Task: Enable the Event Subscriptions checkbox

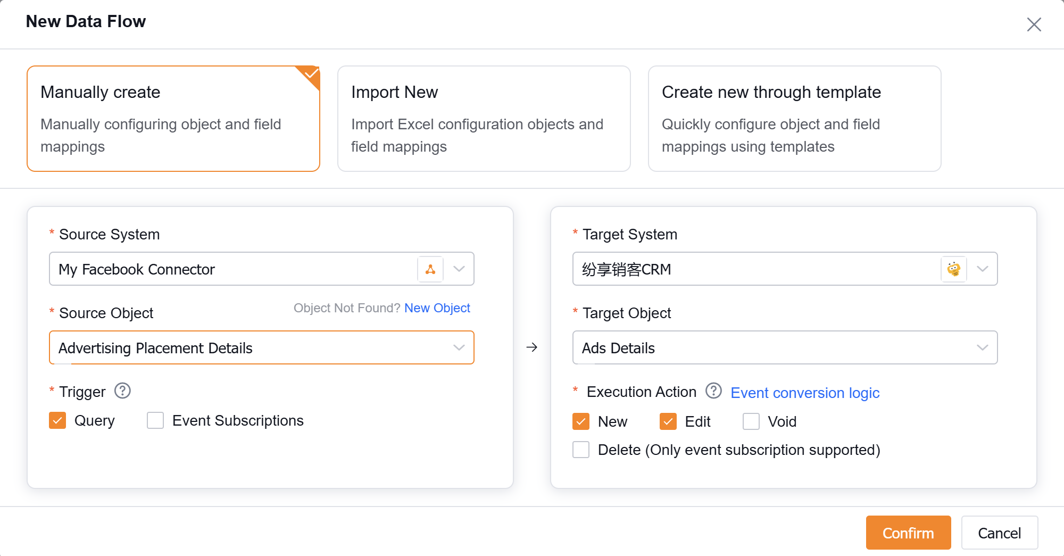Action: [155, 420]
